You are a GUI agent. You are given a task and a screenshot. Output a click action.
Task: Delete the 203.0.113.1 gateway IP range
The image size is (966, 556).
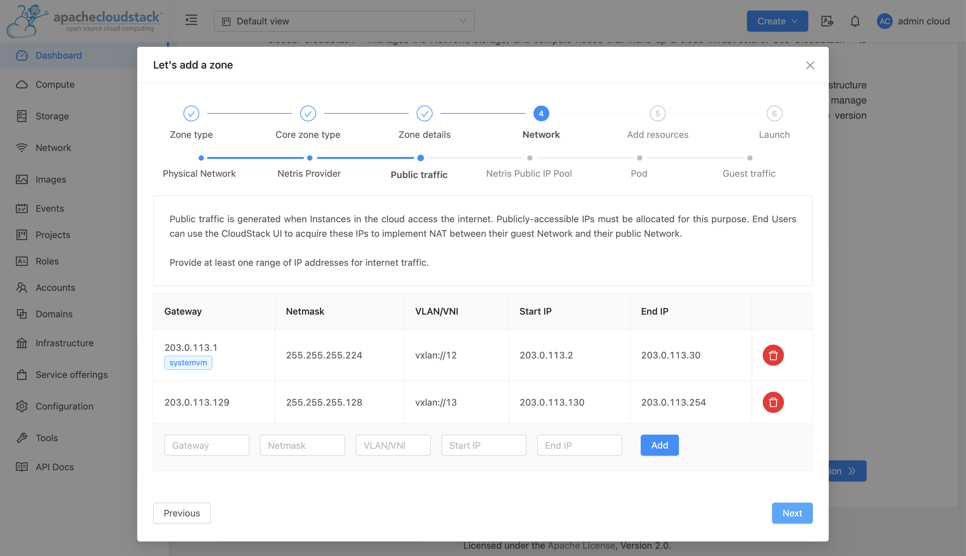[x=773, y=355]
